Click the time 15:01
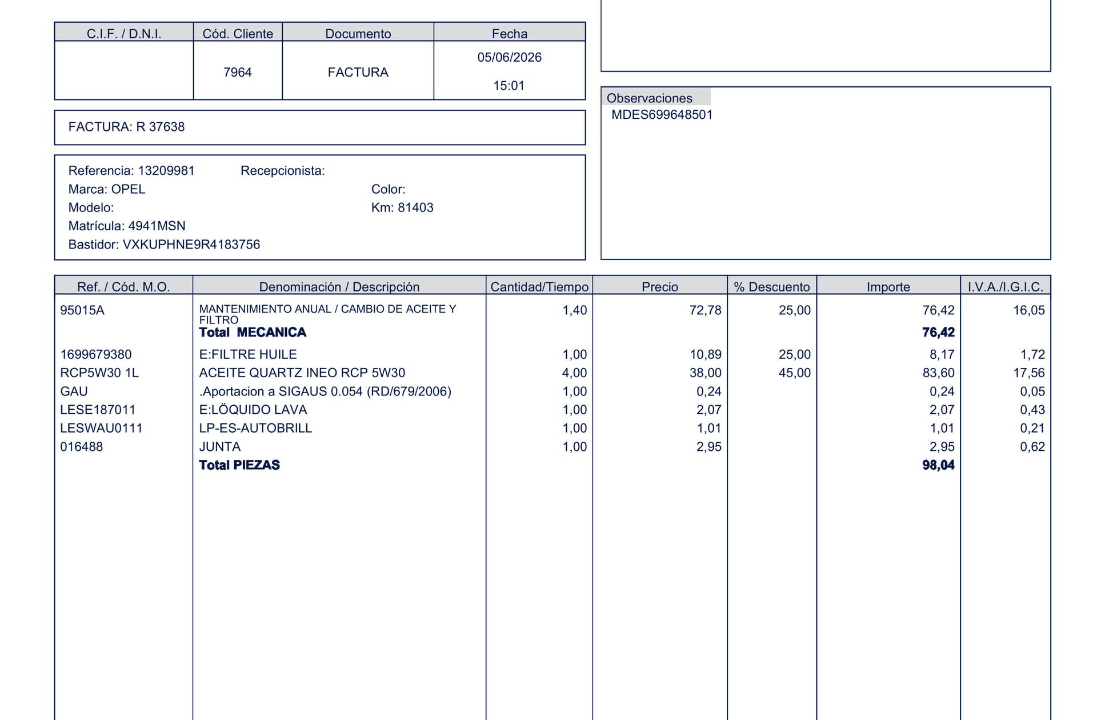The width and height of the screenshot is (1097, 720). (509, 86)
